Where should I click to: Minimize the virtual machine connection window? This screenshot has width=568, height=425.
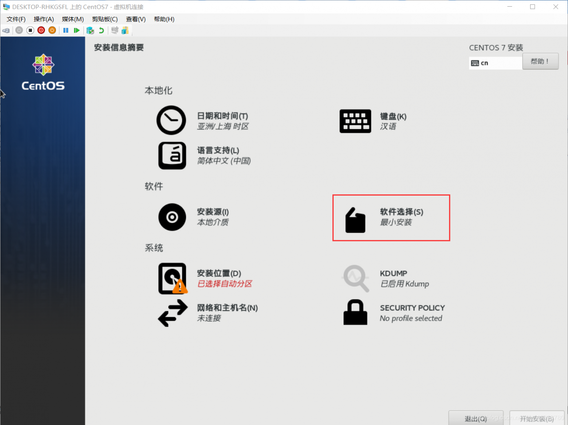coord(509,7)
